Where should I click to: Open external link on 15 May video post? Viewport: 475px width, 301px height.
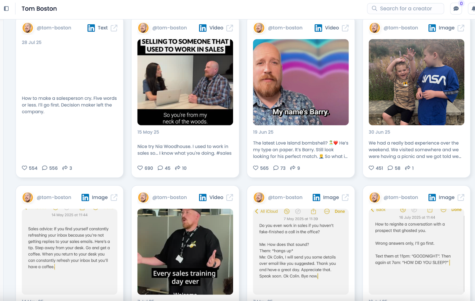230,28
